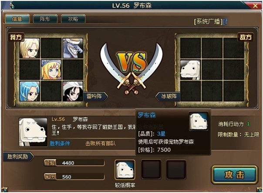Click the 雷吟阵 formation label

[95, 96]
